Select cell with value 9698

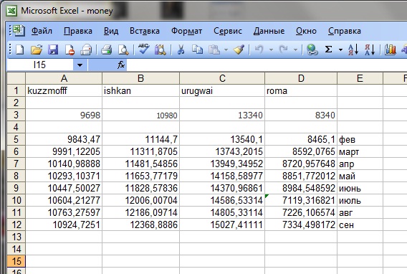(64, 115)
